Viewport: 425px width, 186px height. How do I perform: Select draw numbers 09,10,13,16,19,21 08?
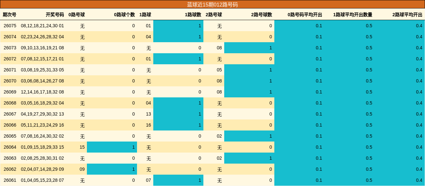click(42, 48)
